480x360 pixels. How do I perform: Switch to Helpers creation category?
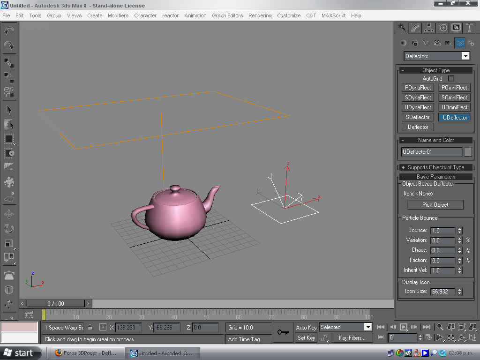tap(448, 43)
